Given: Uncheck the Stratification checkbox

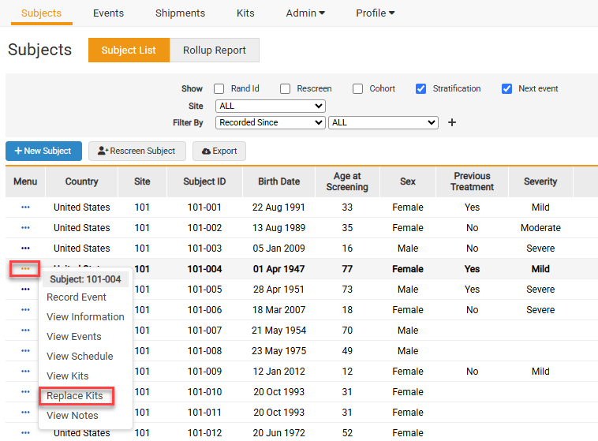Looking at the screenshot, I should 421,89.
